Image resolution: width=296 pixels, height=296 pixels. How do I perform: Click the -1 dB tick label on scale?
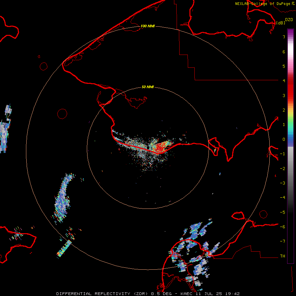283,154
